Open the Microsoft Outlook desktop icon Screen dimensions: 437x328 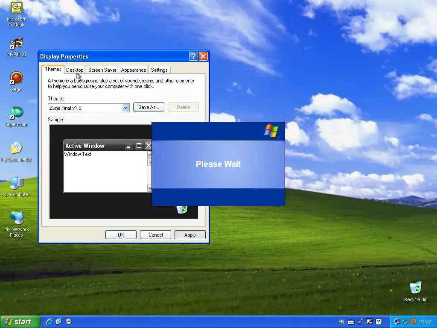pyautogui.click(x=16, y=14)
